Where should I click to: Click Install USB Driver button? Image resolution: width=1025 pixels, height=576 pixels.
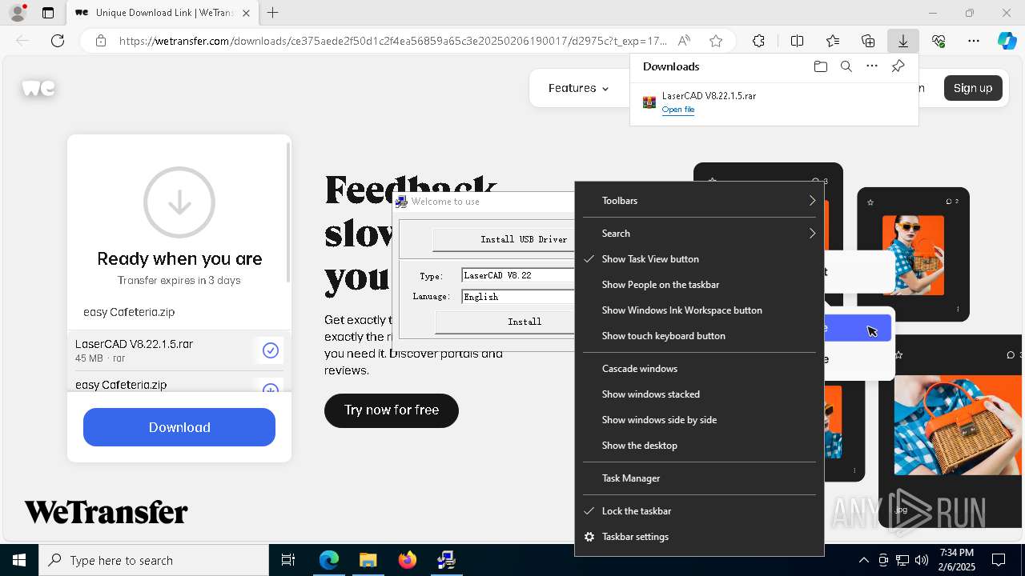pos(504,239)
